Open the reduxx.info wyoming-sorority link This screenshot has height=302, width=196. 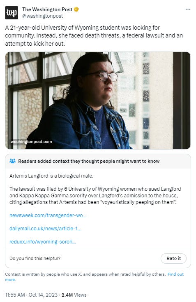pos(43,241)
